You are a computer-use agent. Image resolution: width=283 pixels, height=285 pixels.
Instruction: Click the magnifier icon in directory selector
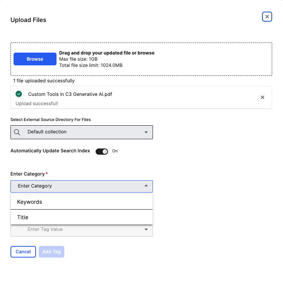pyautogui.click(x=17, y=132)
